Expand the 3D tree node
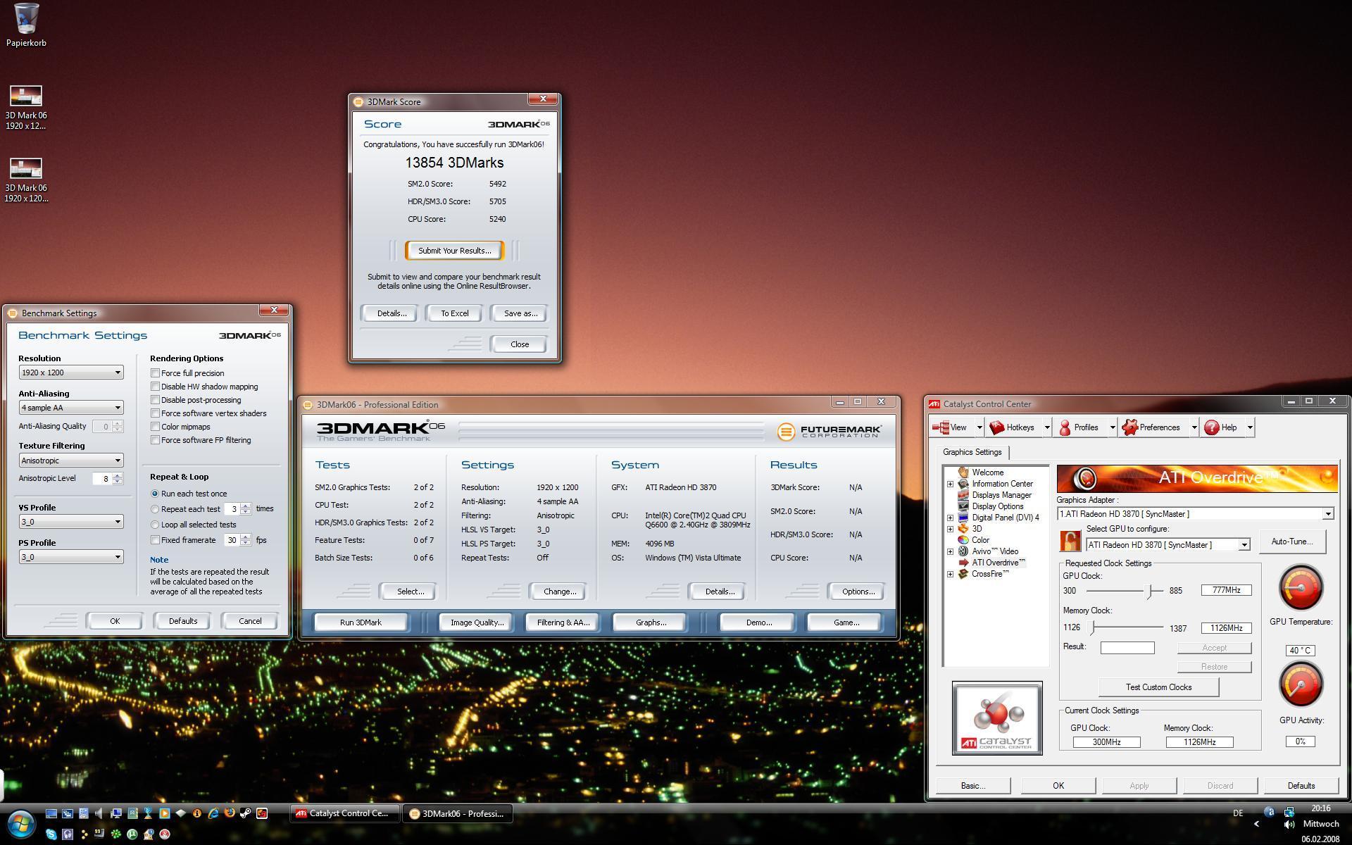This screenshot has height=845, width=1352. (950, 529)
